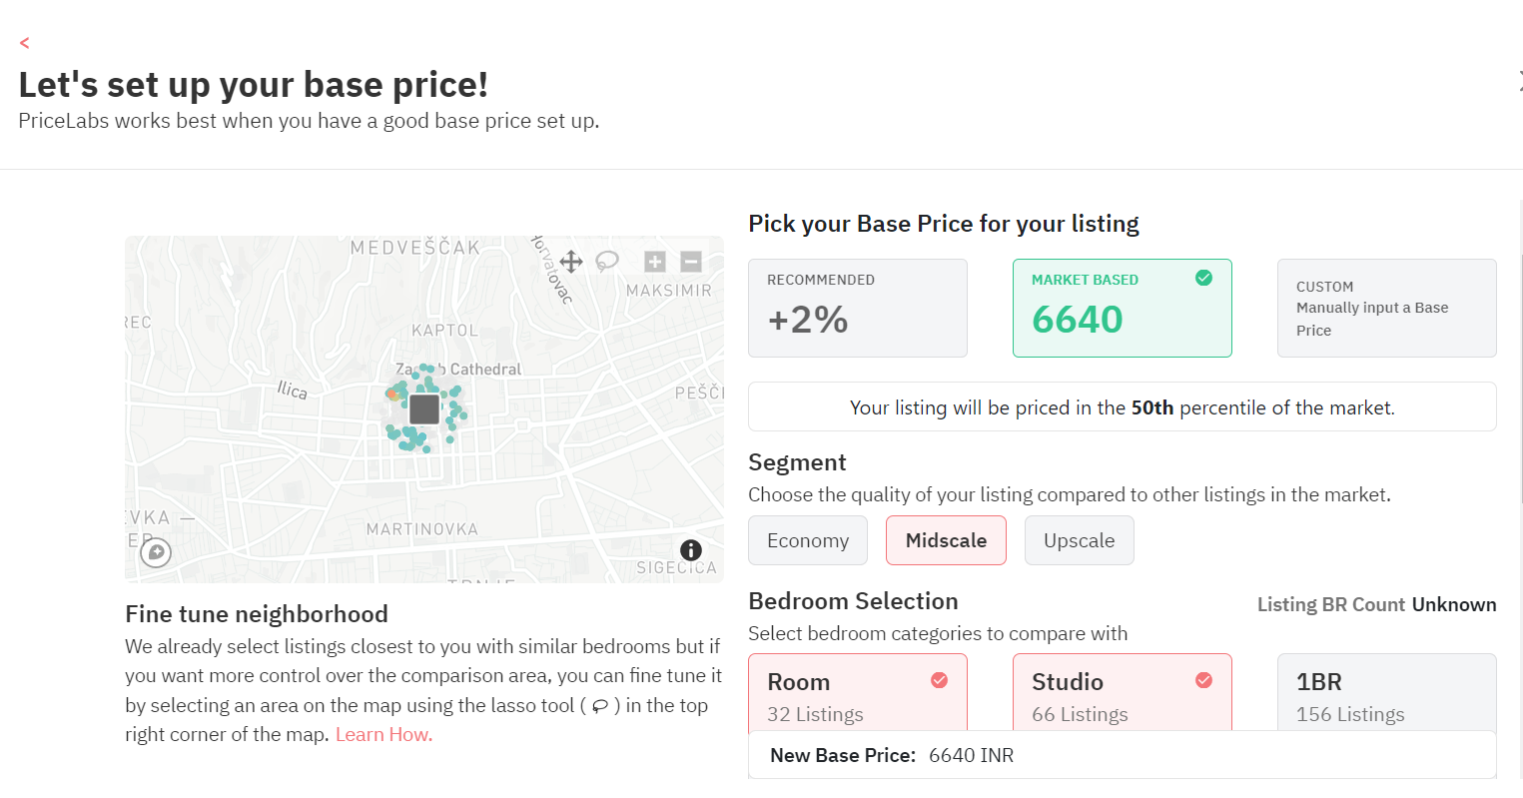The image size is (1523, 798).
Task: Choose the Upscale segment
Action: pyautogui.click(x=1079, y=540)
